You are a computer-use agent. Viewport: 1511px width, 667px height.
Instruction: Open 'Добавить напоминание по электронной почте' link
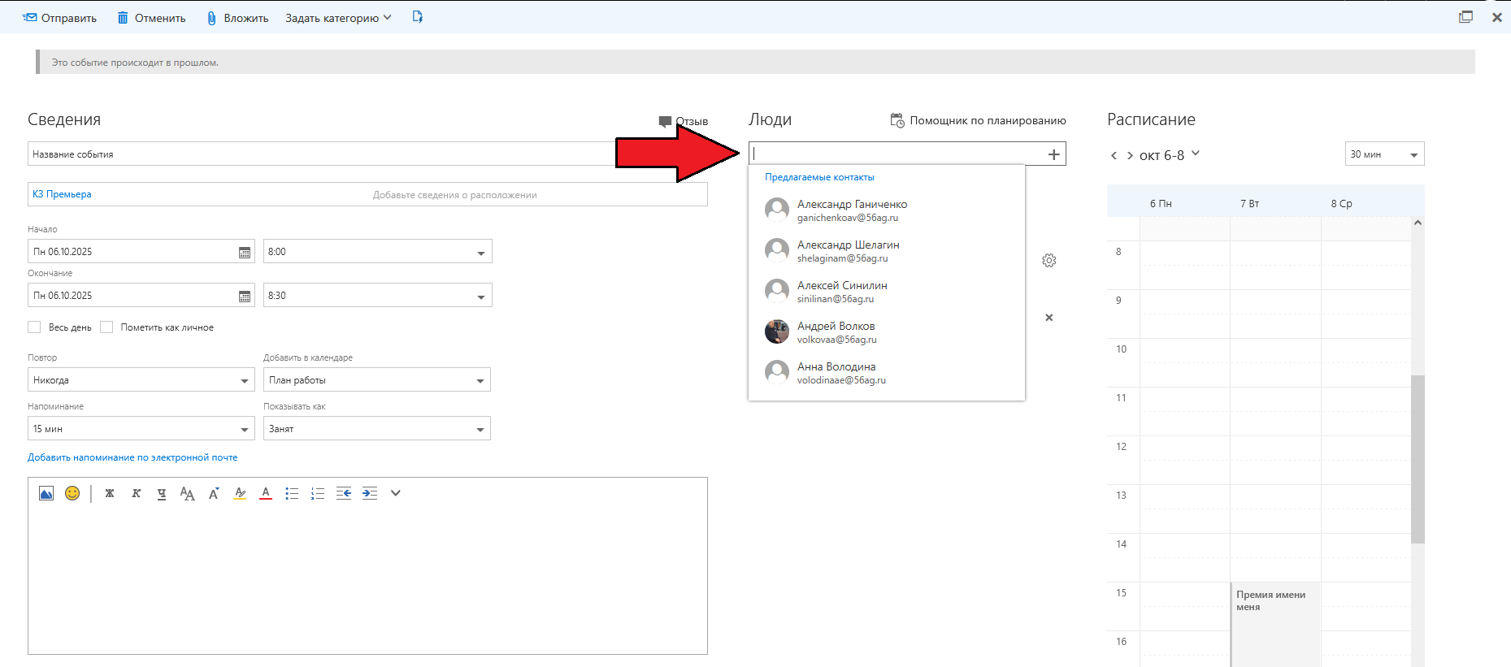point(132,457)
